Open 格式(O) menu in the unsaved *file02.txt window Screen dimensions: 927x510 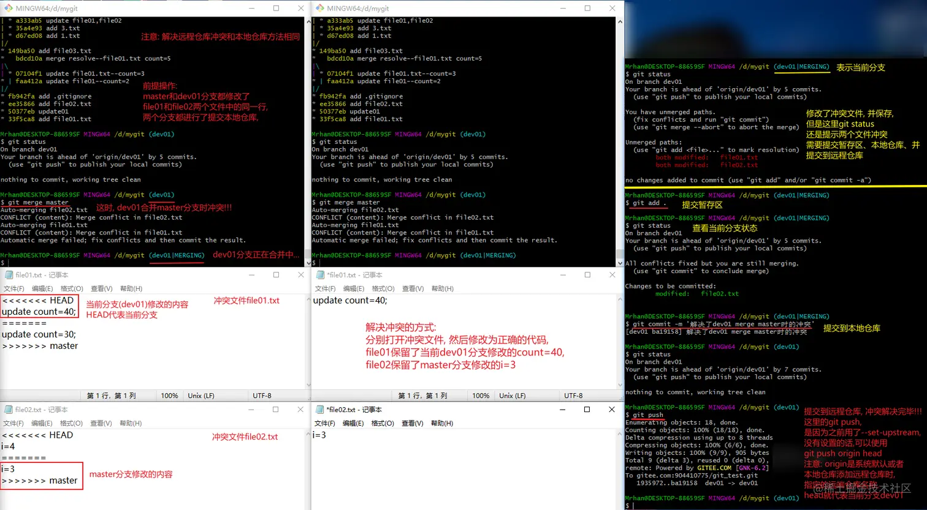[383, 423]
